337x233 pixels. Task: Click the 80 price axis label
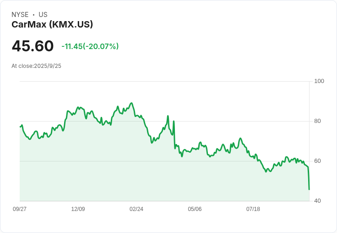click(317, 121)
